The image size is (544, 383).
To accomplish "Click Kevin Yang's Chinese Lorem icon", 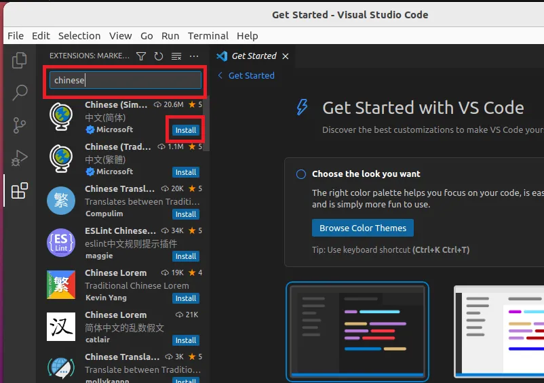I will click(x=61, y=285).
